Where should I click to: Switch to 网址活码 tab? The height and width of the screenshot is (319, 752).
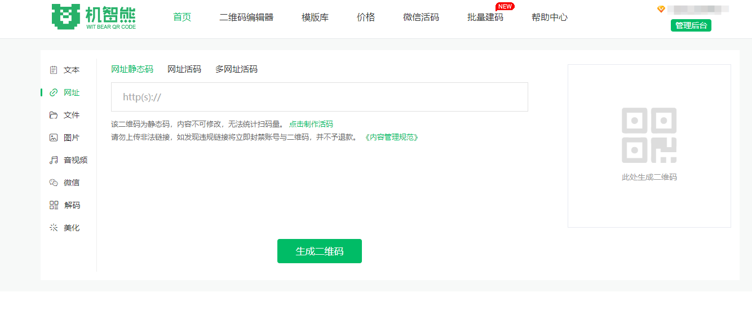184,69
